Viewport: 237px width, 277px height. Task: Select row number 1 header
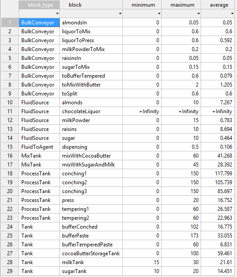10,23
